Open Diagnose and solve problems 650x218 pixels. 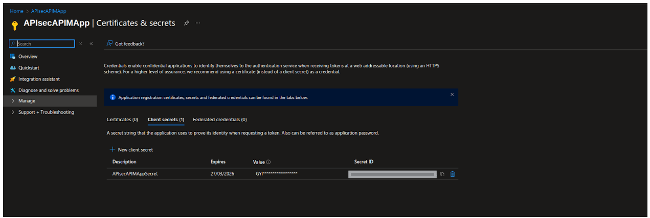pyautogui.click(x=49, y=90)
